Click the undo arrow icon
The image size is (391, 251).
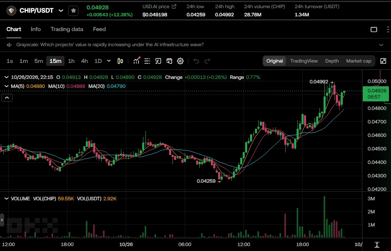coord(196,61)
